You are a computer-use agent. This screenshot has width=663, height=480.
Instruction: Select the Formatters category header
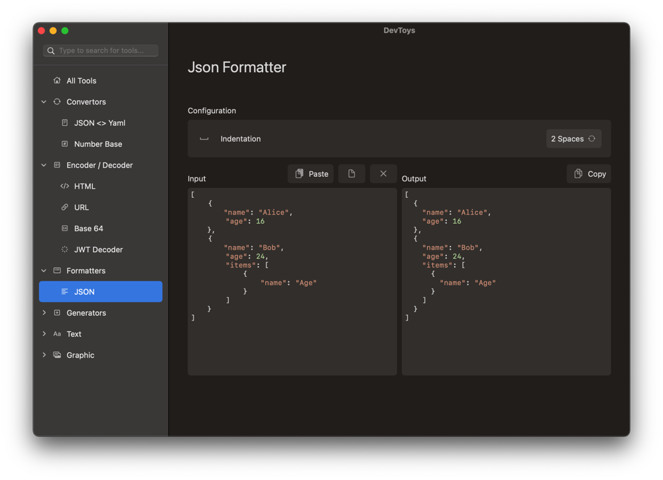[85, 270]
